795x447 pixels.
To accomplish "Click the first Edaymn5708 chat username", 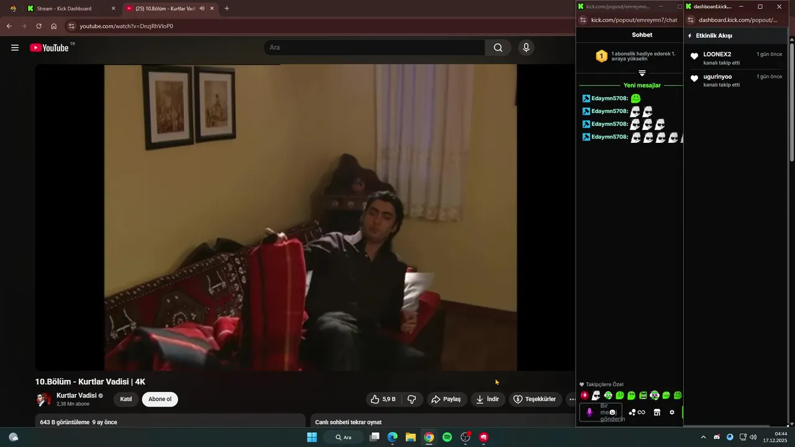I will coord(609,98).
